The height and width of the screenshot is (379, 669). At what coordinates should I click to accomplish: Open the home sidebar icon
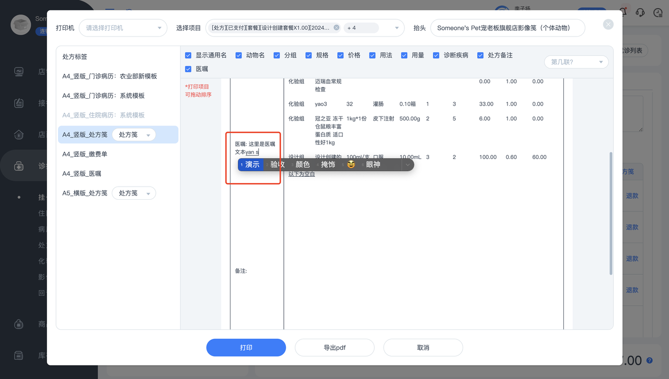[x=19, y=134]
